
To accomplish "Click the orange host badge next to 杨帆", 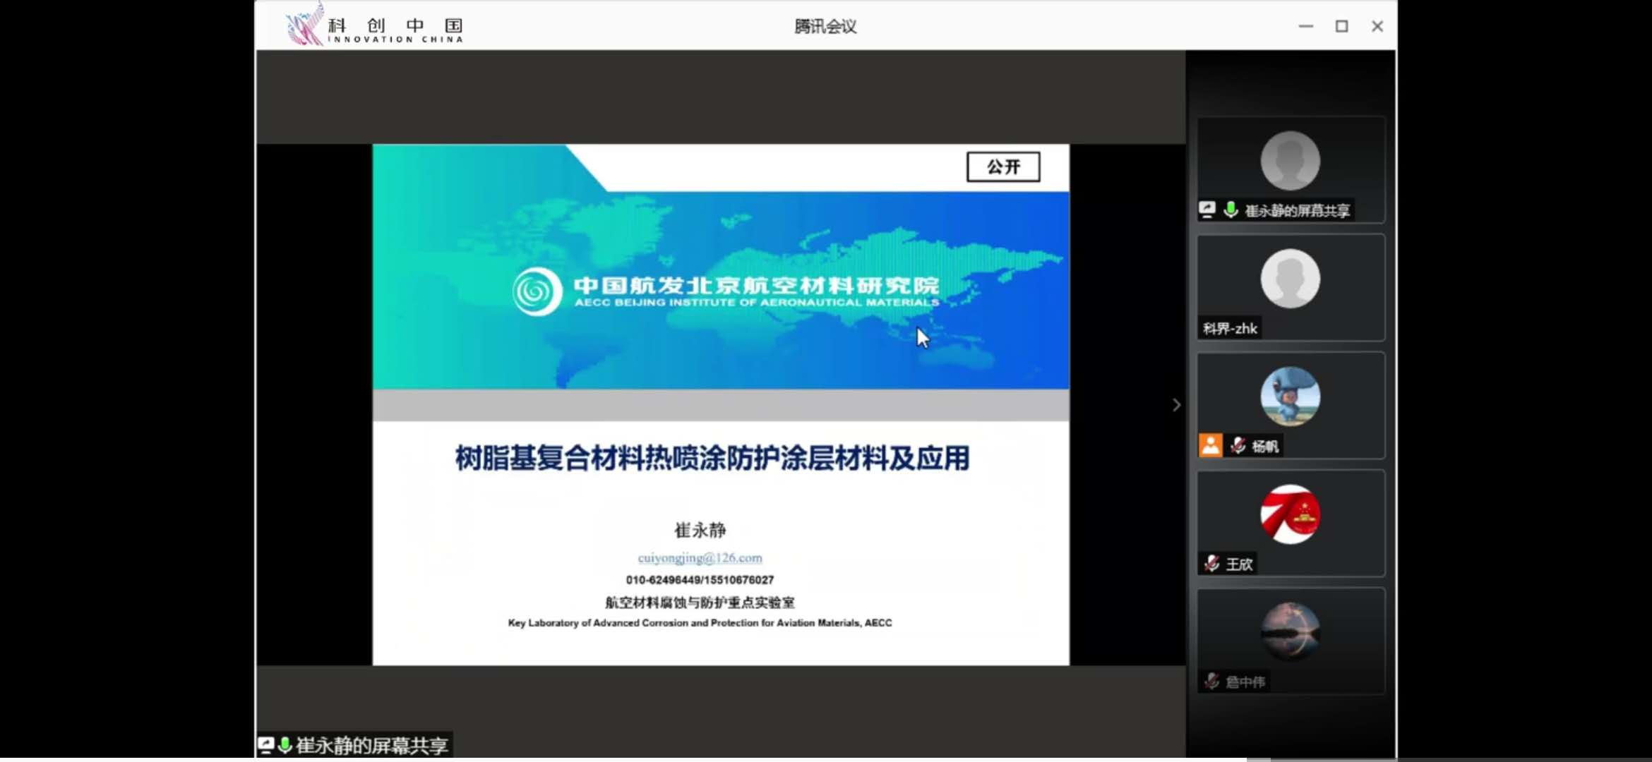I will pos(1210,445).
